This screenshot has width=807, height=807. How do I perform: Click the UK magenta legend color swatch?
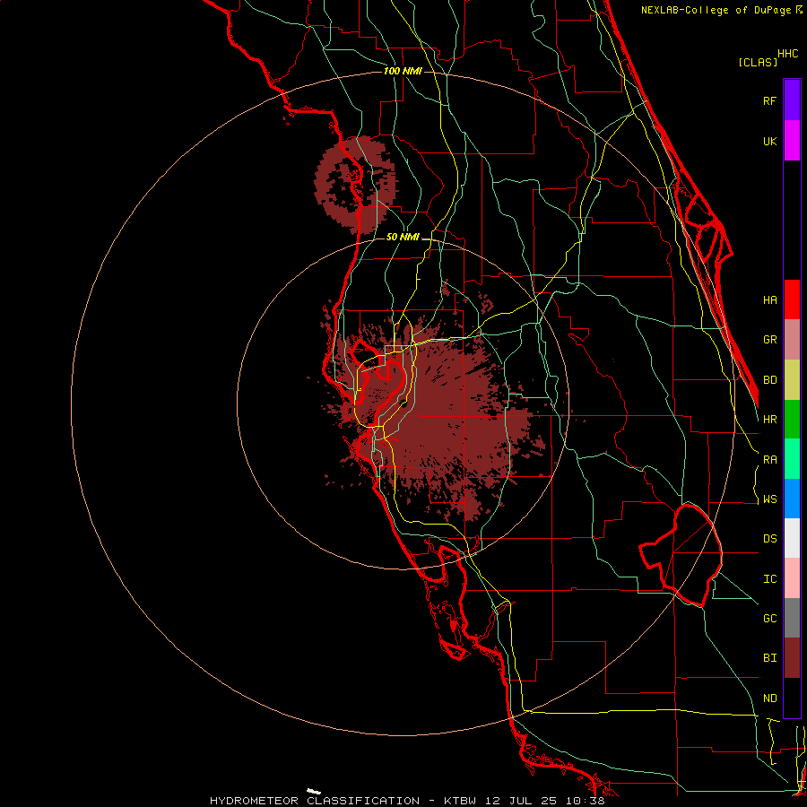coord(792,141)
